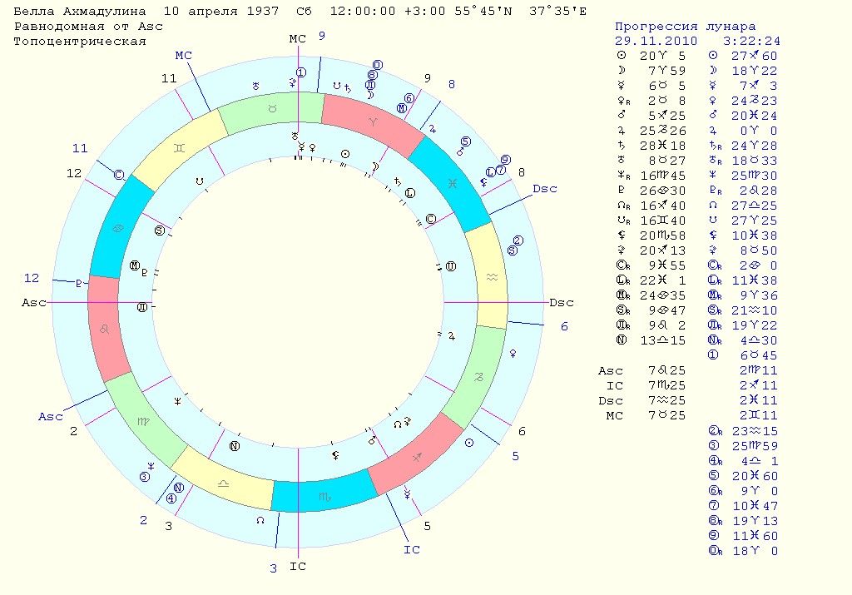Viewport: 852px width, 595px height.
Task: Select the black house number 6 on chart
Action: point(522,431)
